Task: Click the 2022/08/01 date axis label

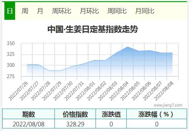Action: [x=85, y=91]
